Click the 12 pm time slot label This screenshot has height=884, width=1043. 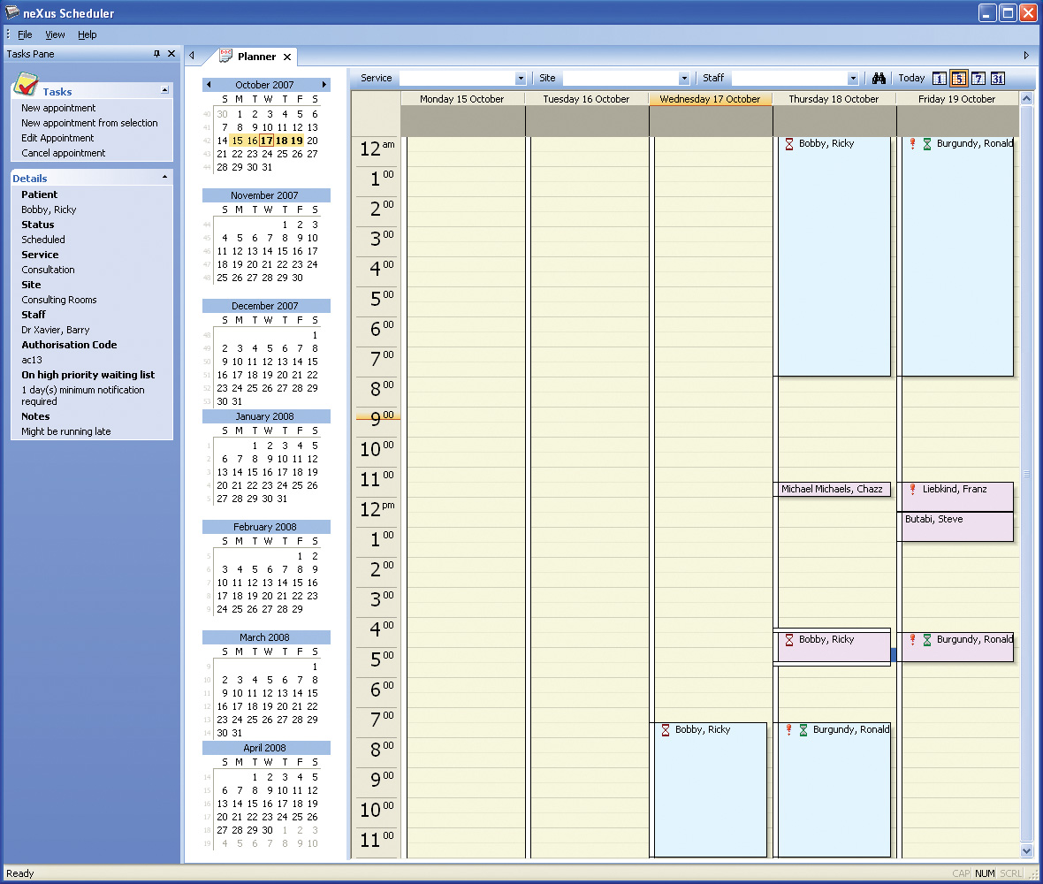point(377,509)
